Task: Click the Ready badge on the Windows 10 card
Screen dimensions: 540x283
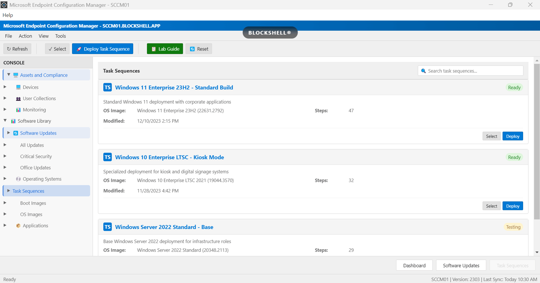Action: point(514,157)
